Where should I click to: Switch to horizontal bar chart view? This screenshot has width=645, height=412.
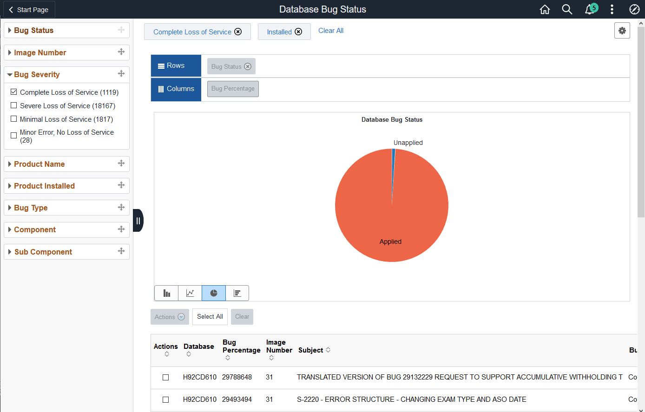pyautogui.click(x=237, y=293)
